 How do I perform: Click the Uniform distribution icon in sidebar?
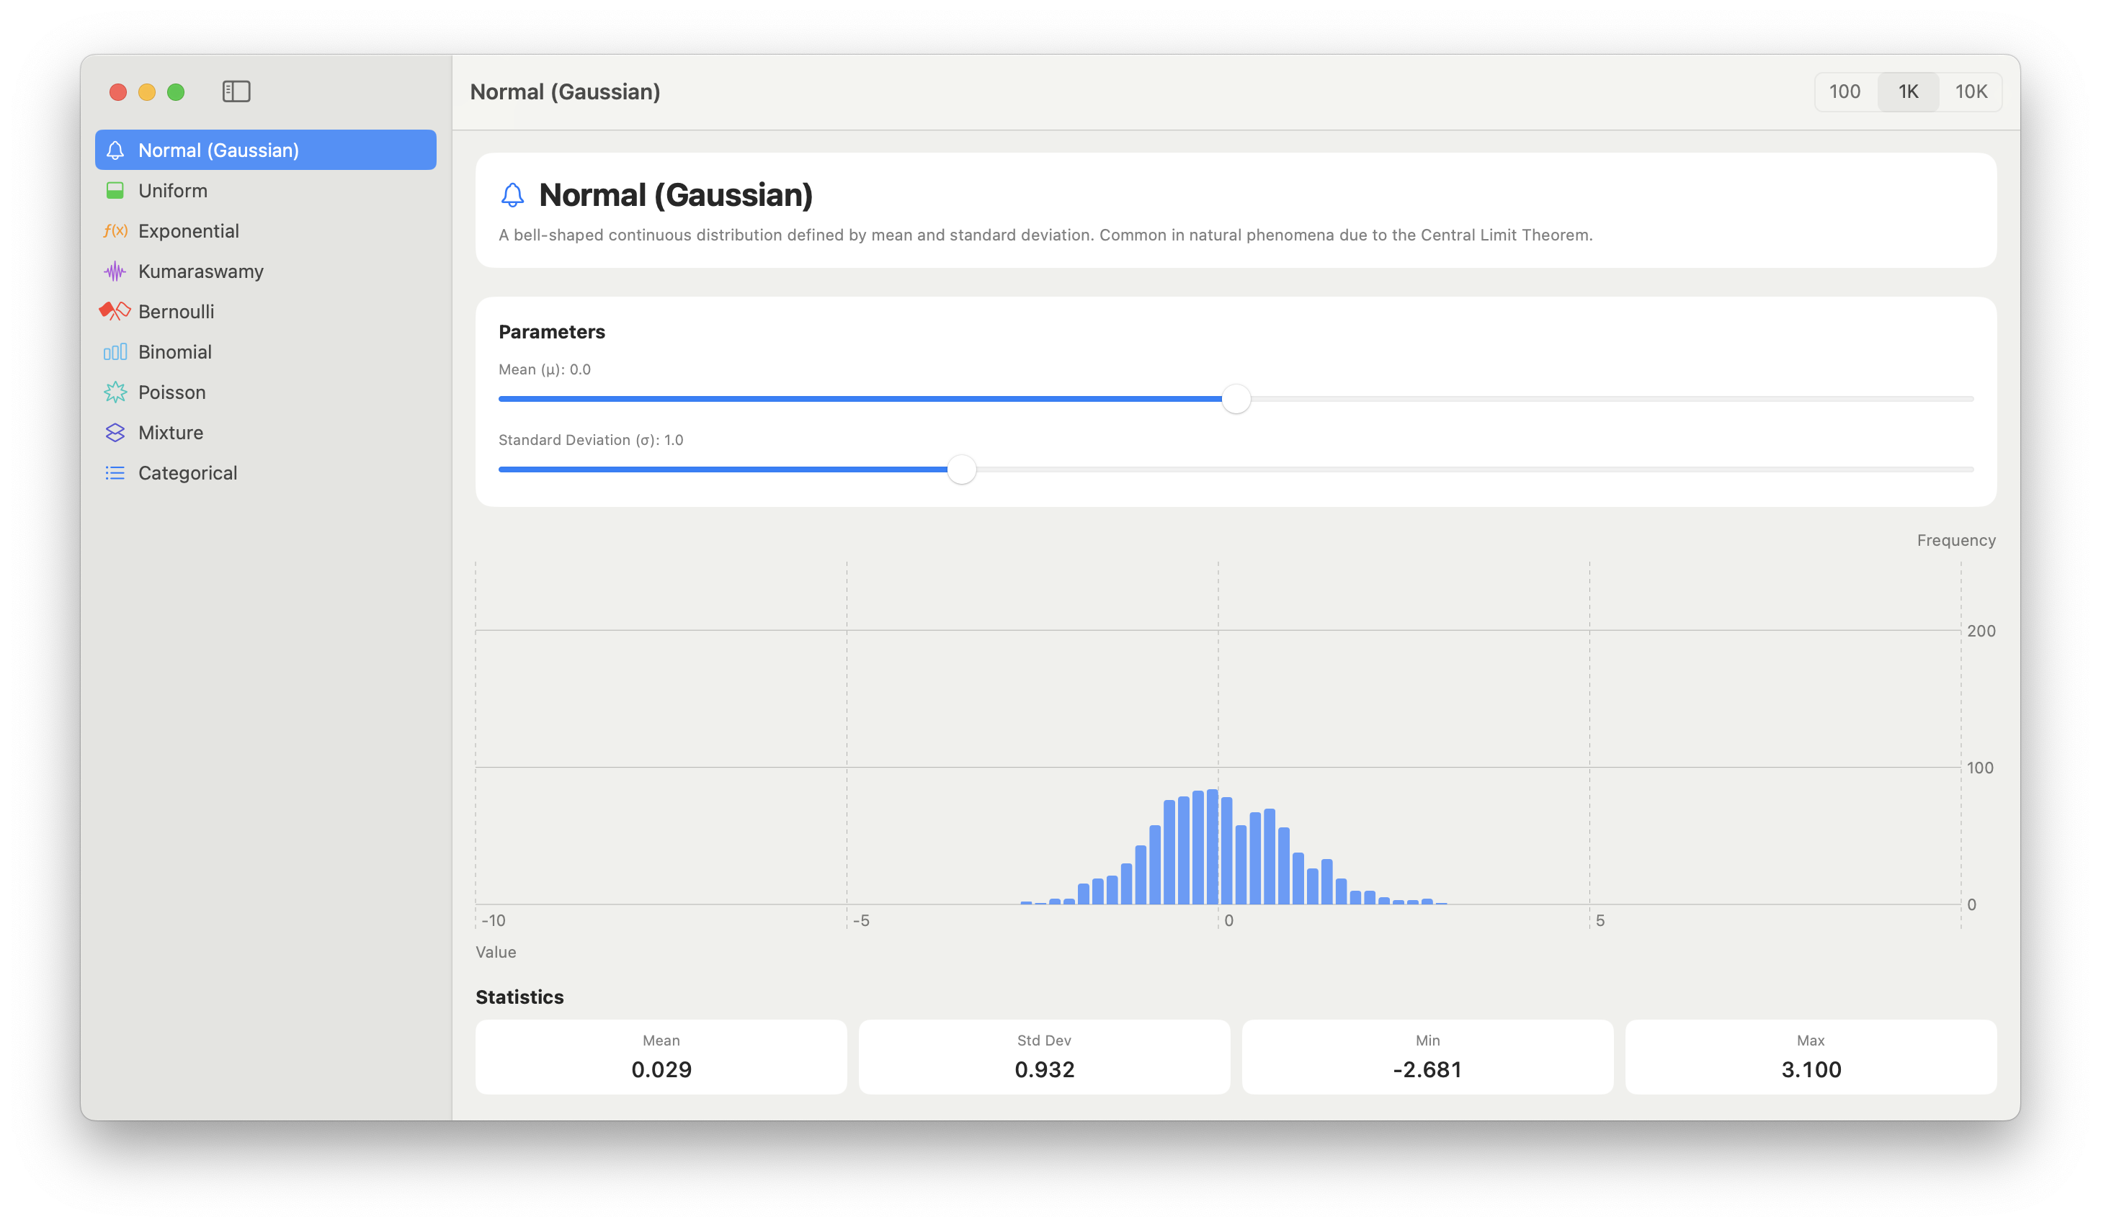coord(115,191)
